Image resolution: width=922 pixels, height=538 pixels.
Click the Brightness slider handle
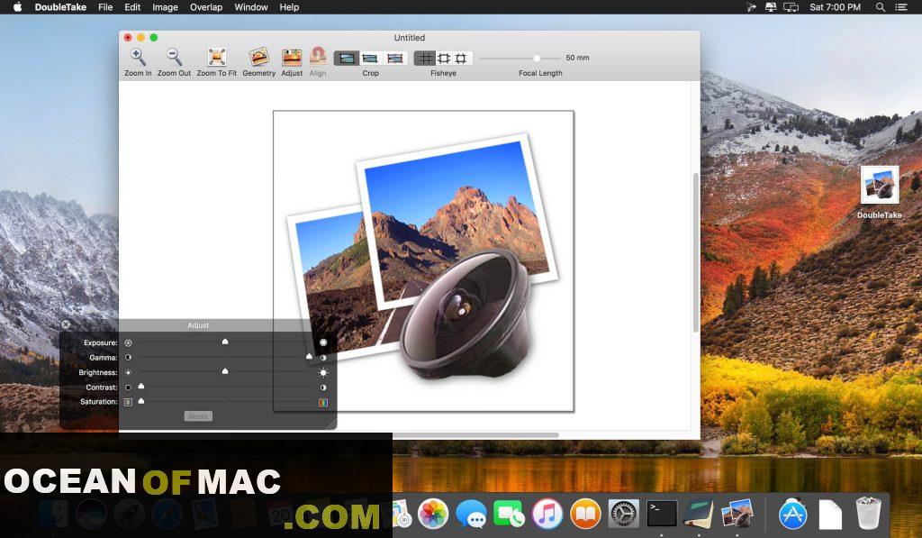point(224,371)
